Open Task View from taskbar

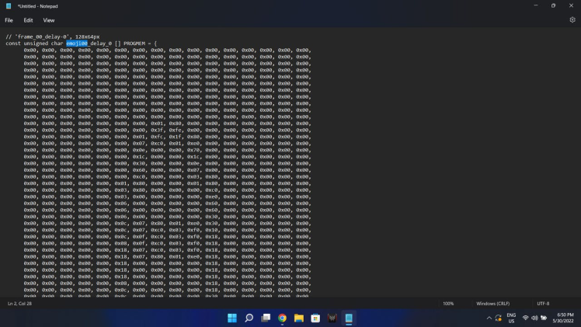coord(266,318)
